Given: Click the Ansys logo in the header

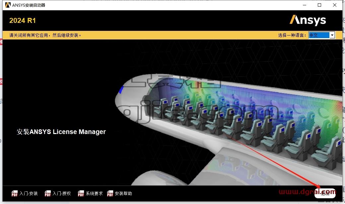Looking at the screenshot, I should click(x=308, y=20).
